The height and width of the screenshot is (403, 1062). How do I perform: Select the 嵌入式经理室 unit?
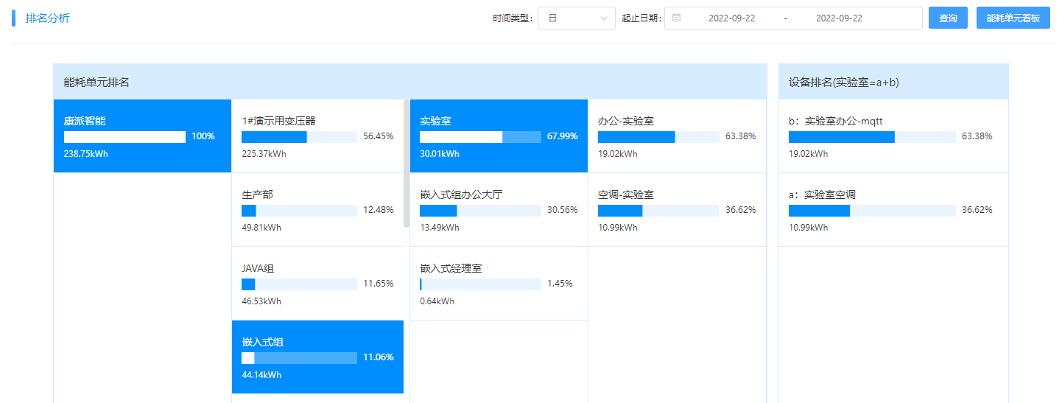pos(499,284)
